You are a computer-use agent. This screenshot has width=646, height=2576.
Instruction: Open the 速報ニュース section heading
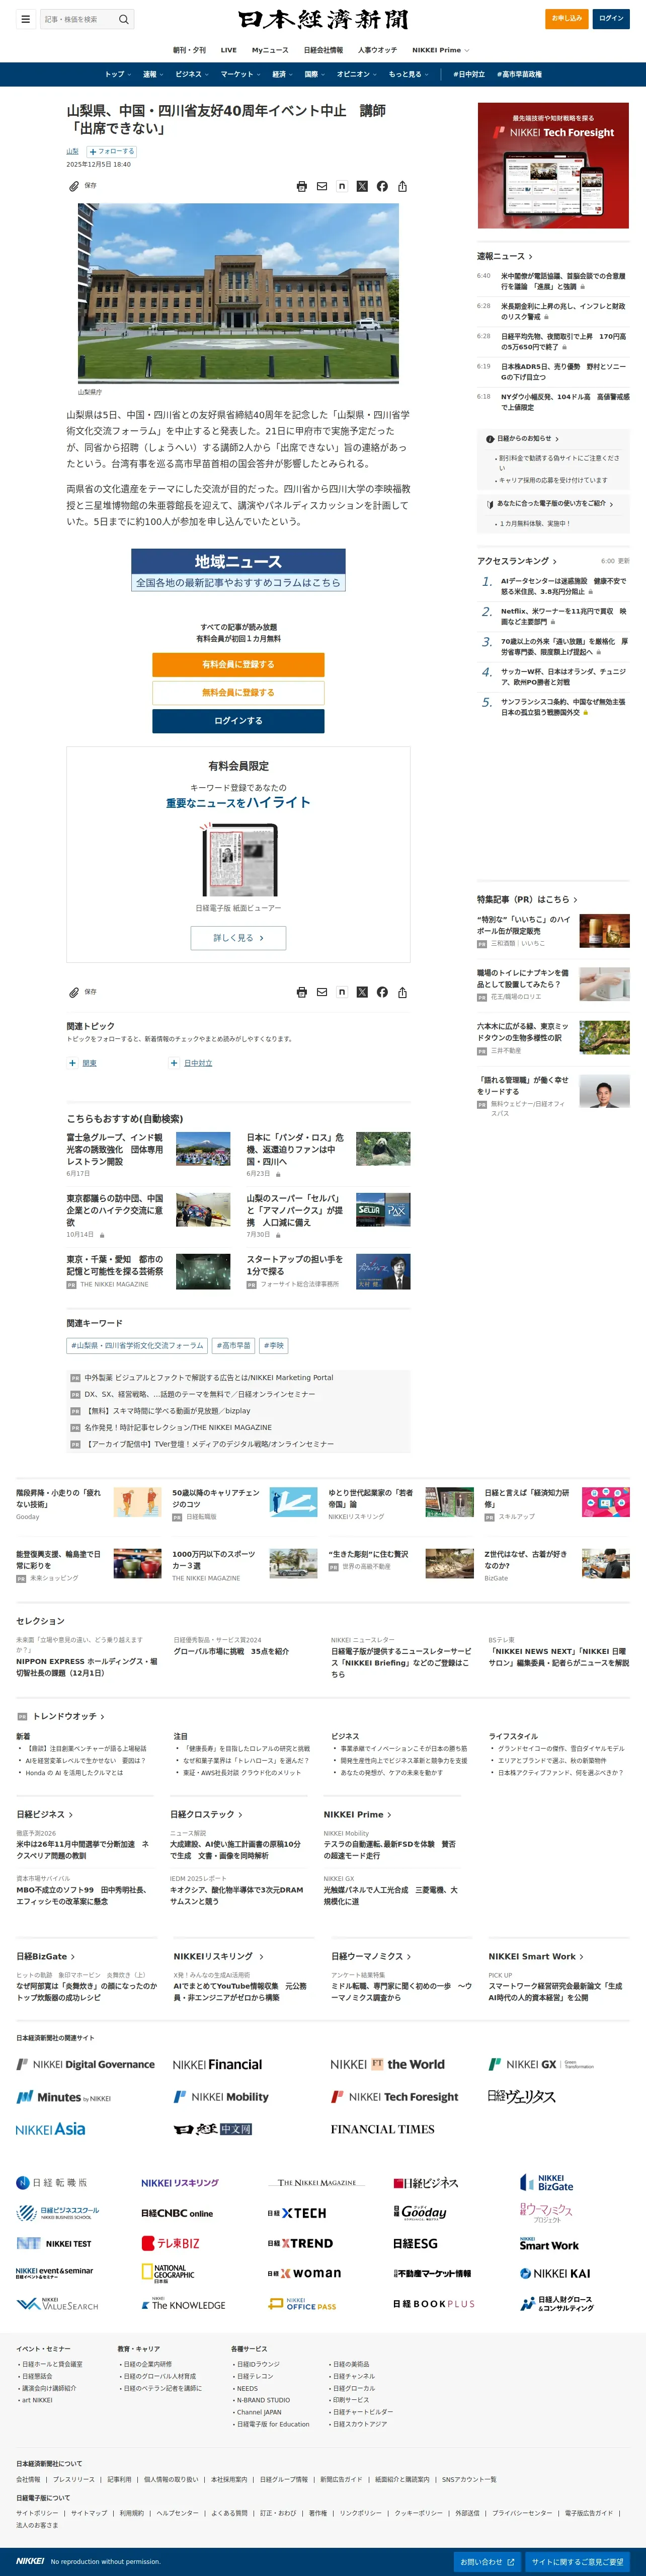(505, 256)
